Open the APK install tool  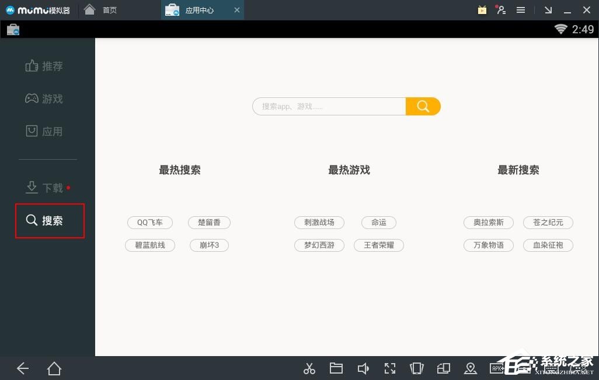497,368
